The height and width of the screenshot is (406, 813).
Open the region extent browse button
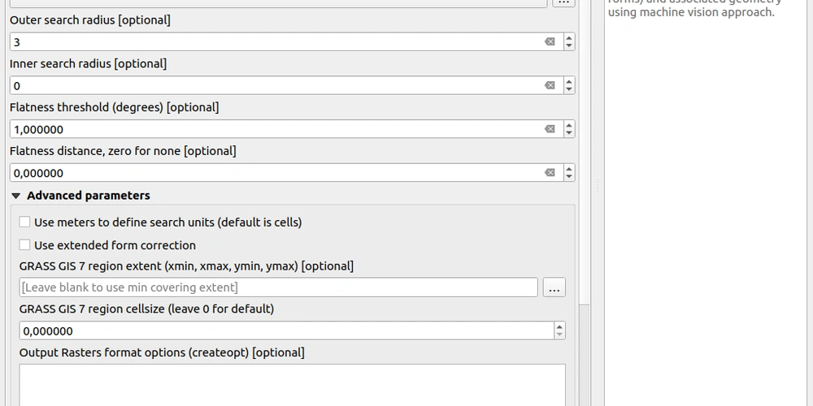point(554,287)
